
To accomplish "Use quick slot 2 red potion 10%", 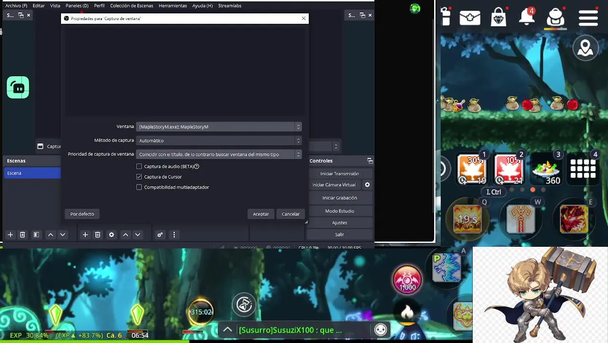I will pos(509,169).
